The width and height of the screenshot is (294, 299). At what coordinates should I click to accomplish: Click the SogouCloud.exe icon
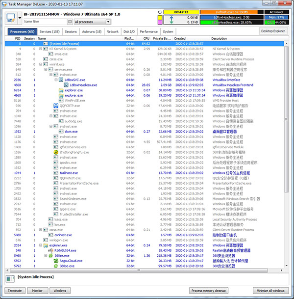tap(56, 261)
